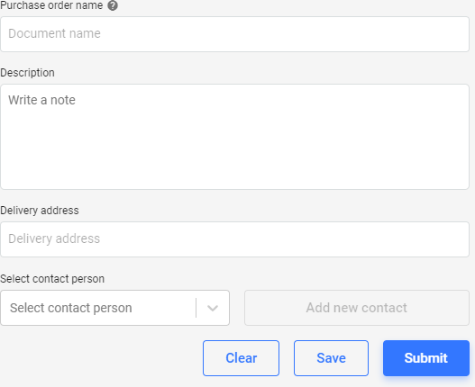Click the 'Document name' placeholder text

(54, 33)
